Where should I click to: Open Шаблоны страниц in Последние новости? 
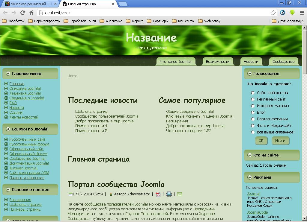click(x=91, y=112)
